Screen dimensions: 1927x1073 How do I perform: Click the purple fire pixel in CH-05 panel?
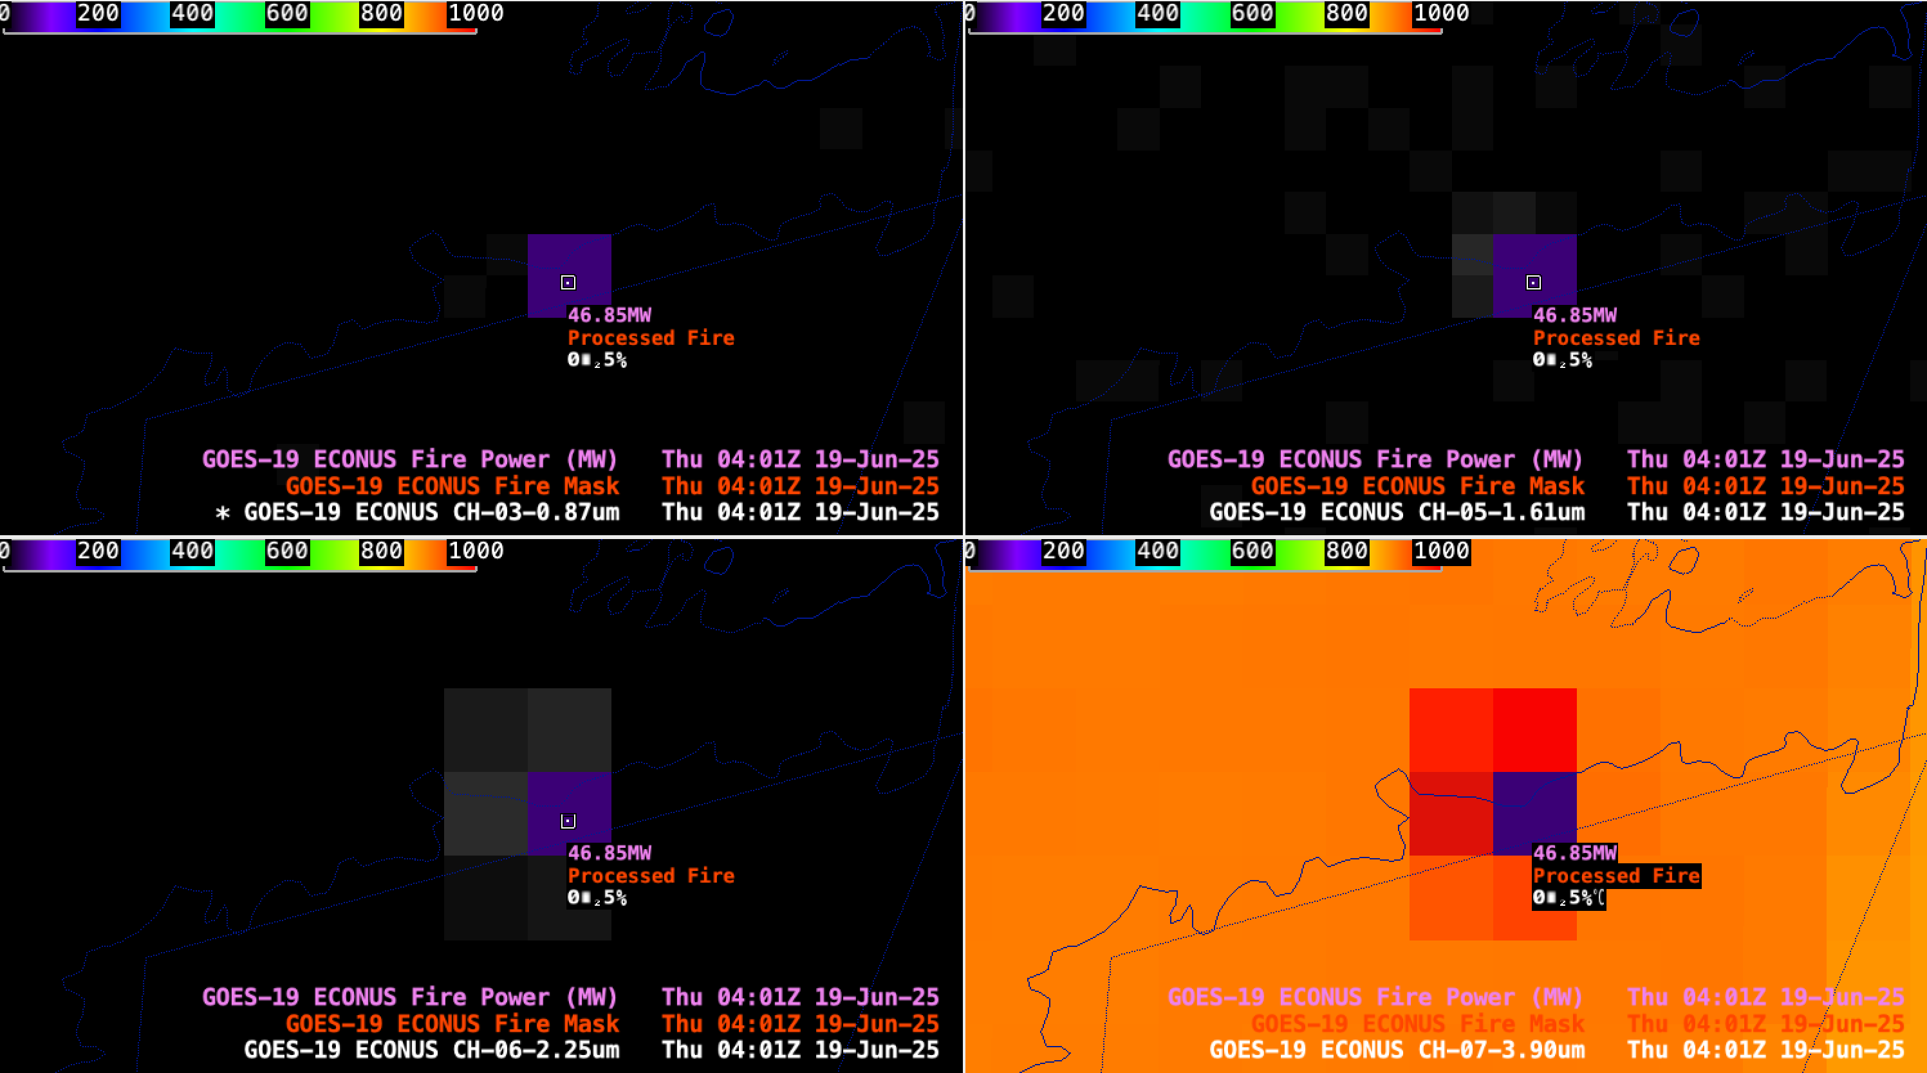click(1535, 276)
